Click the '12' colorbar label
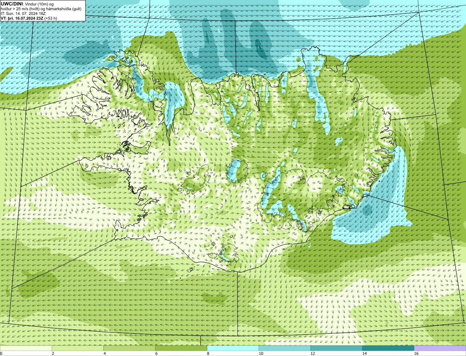 [x=312, y=353]
